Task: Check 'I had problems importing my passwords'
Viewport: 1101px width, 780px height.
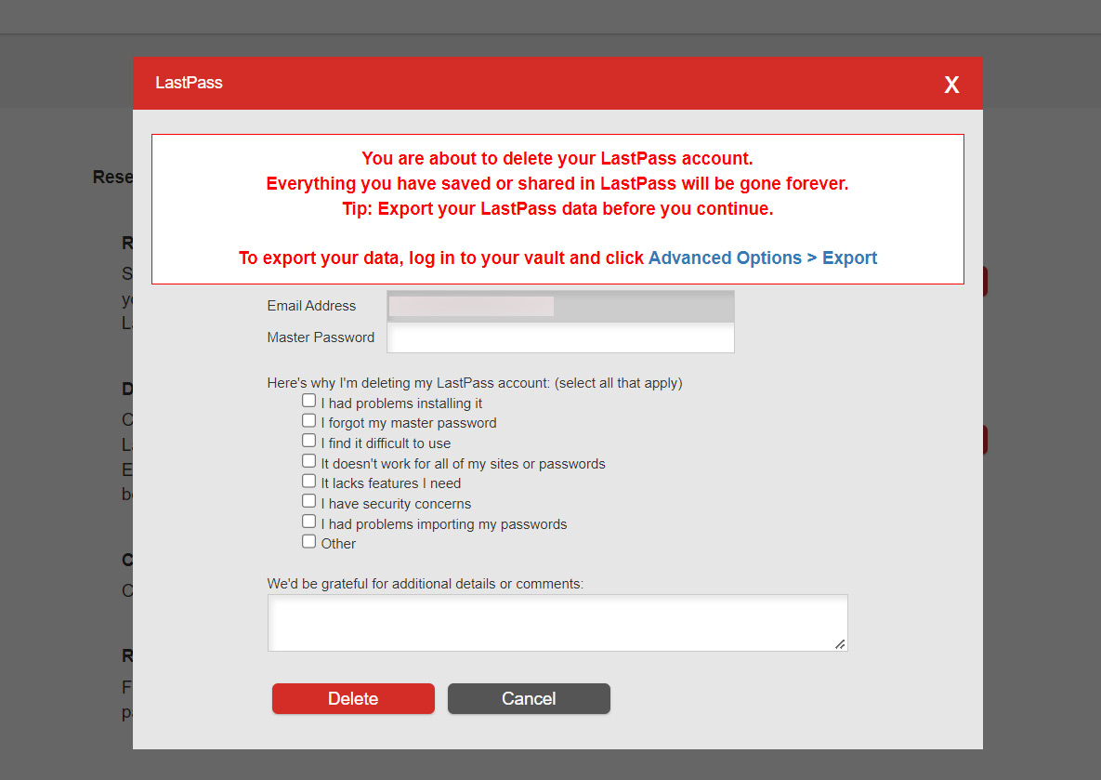Action: [309, 522]
